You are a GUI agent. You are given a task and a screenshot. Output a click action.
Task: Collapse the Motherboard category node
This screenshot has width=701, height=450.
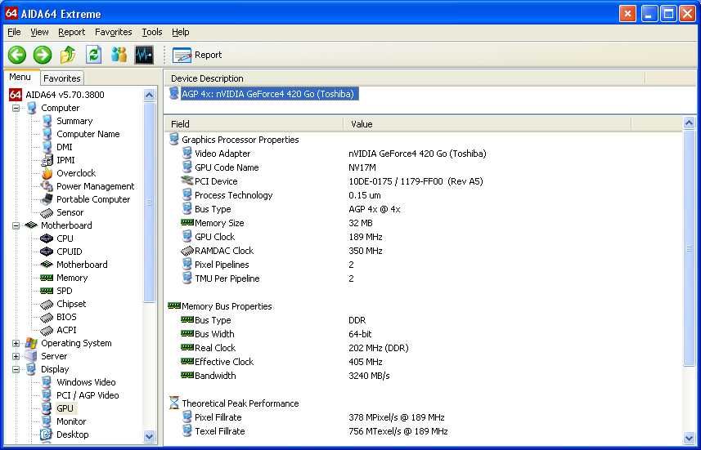pyautogui.click(x=16, y=225)
